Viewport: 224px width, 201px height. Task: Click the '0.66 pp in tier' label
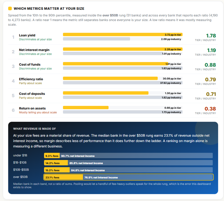(173, 108)
